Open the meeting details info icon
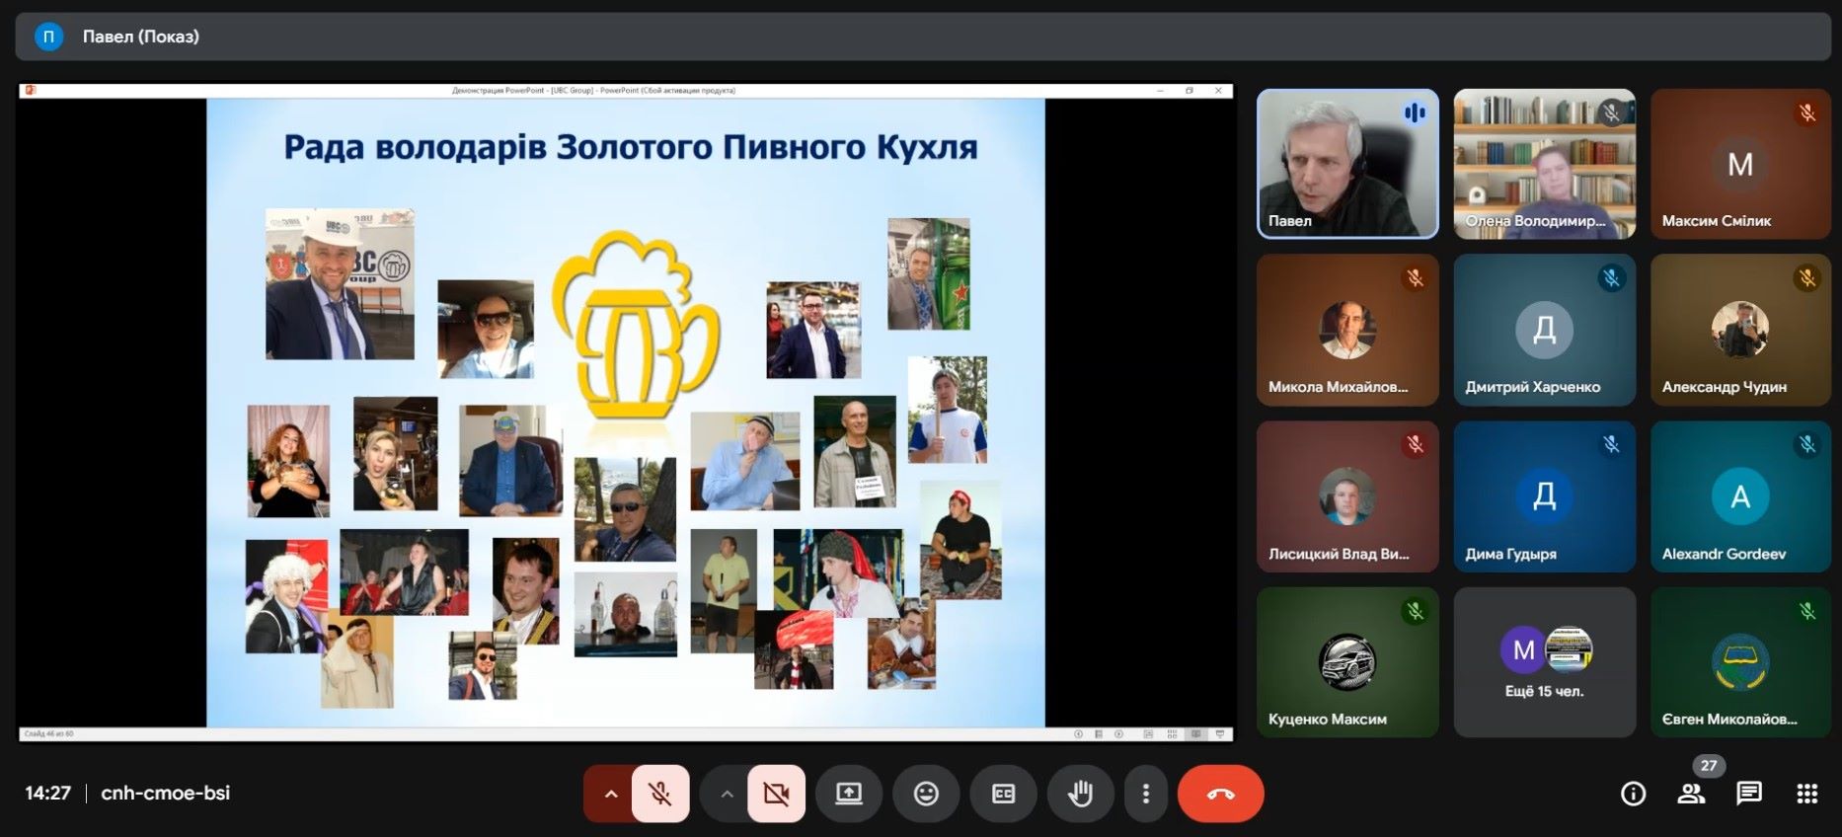The width and height of the screenshot is (1842, 837). coord(1633,794)
